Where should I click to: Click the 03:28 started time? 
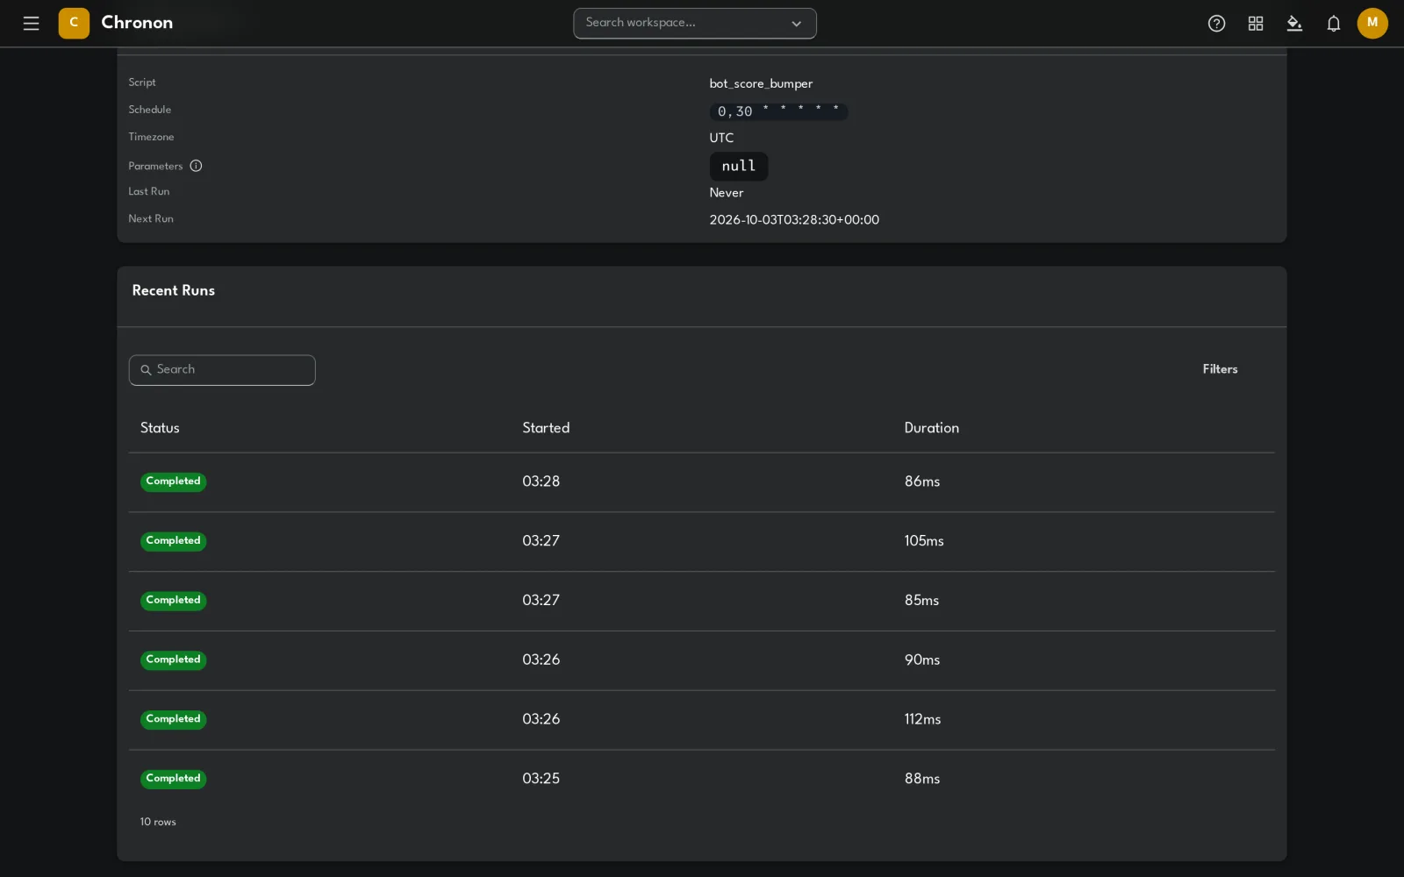[x=541, y=481]
